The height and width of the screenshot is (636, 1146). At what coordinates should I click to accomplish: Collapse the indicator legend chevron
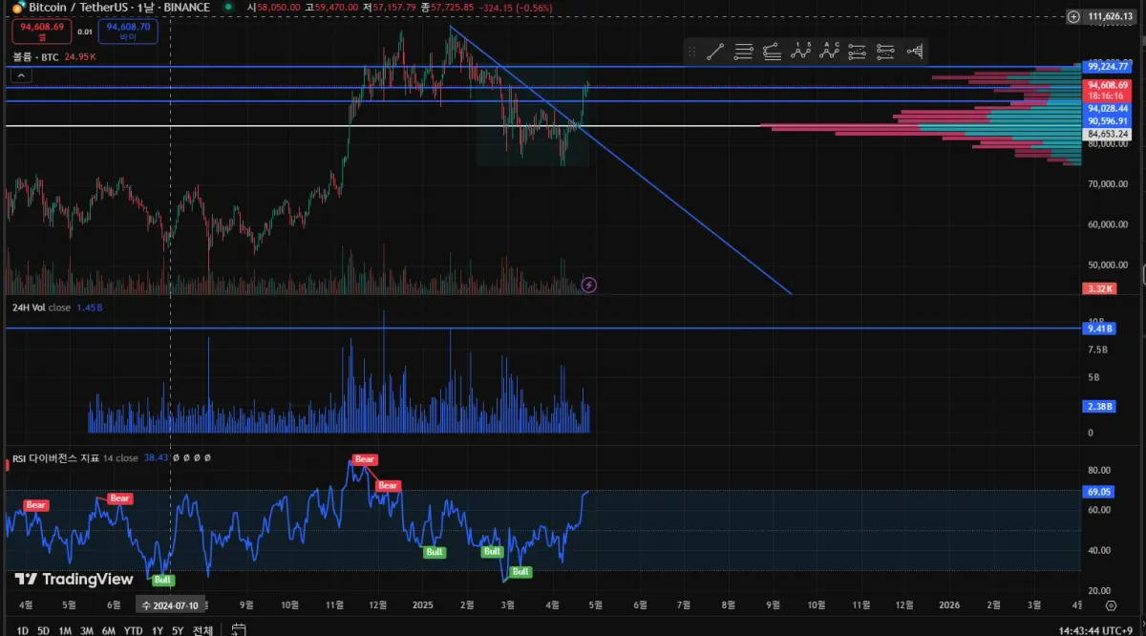pyautogui.click(x=22, y=74)
